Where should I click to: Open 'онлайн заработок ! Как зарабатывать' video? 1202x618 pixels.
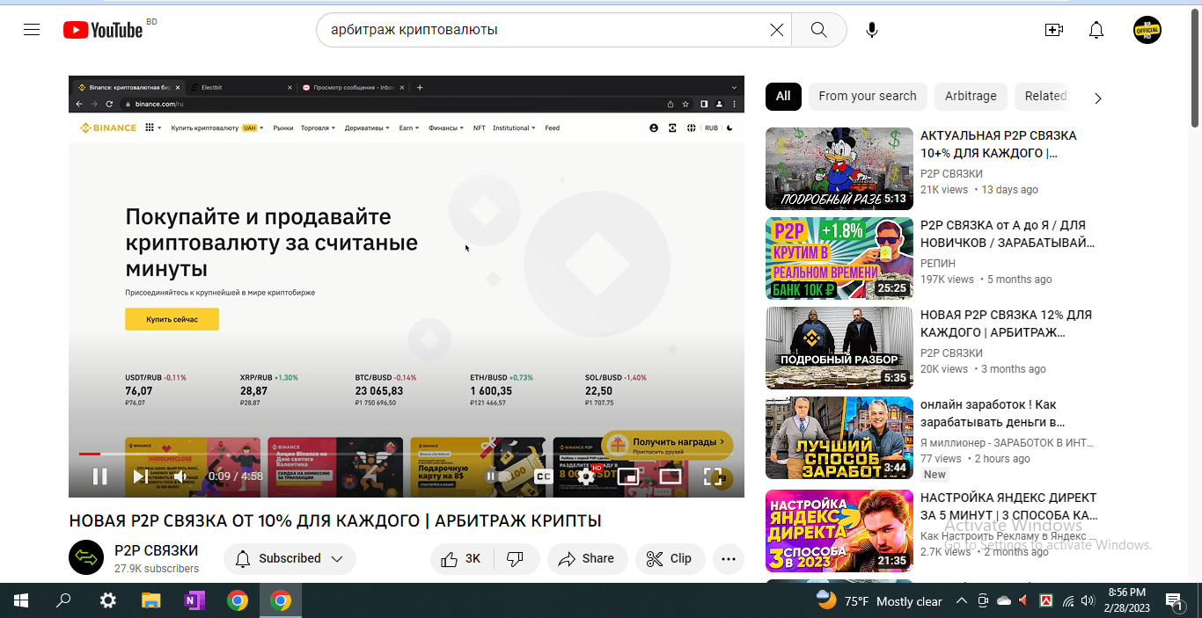(x=993, y=413)
